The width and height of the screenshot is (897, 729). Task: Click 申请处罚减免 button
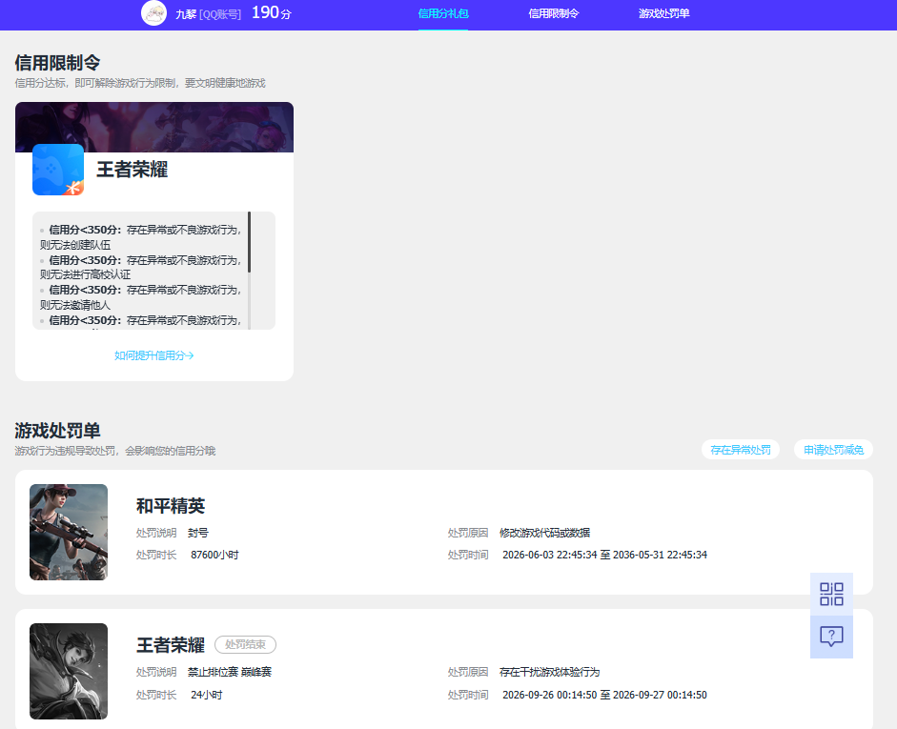(833, 450)
